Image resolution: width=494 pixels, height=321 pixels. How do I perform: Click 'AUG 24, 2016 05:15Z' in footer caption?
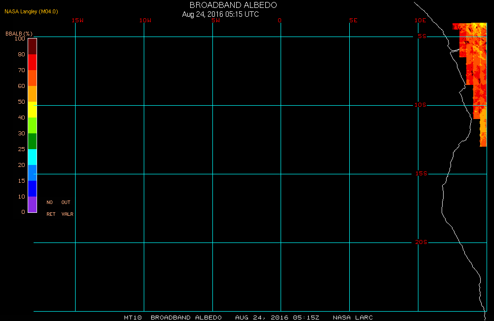click(x=277, y=318)
